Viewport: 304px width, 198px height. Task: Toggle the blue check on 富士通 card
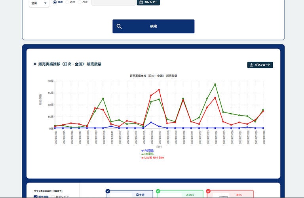coord(108,191)
